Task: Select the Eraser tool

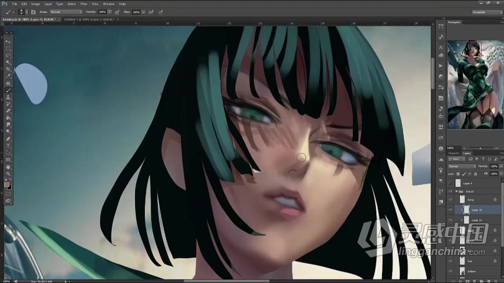Action: [8, 111]
